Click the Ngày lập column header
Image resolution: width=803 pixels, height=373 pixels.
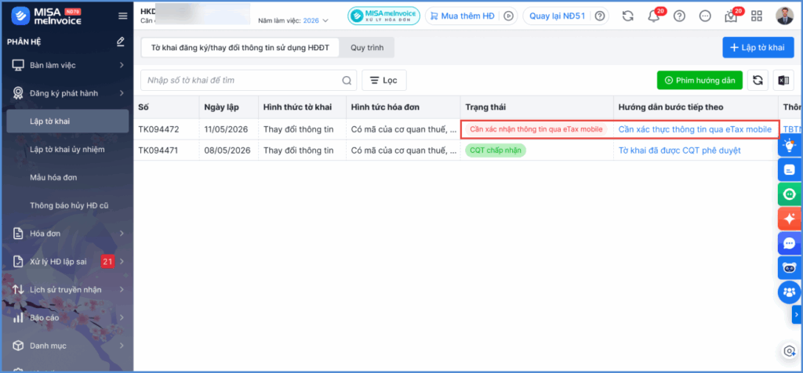[x=228, y=107]
